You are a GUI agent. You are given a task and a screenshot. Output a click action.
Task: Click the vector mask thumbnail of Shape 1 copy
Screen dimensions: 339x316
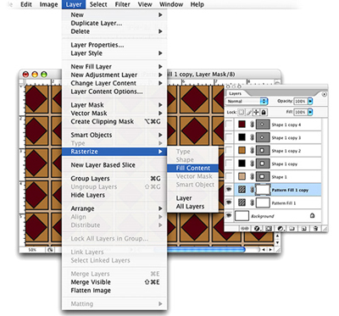tap(263, 164)
